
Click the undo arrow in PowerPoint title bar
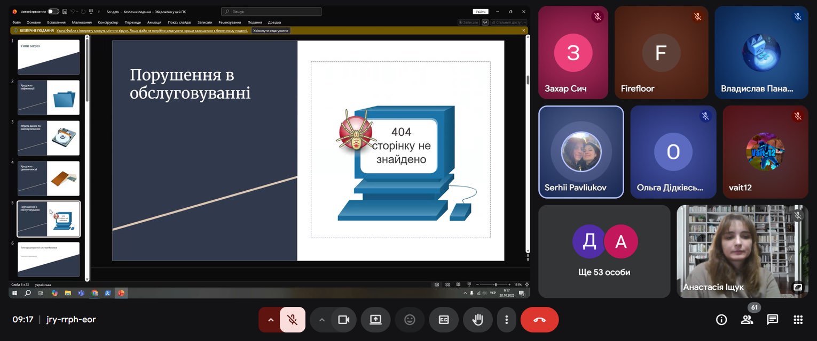[x=73, y=11]
